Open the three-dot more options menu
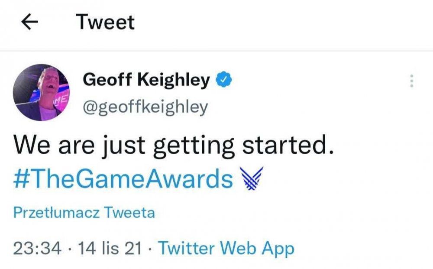The width and height of the screenshot is (433, 269). pos(411,81)
